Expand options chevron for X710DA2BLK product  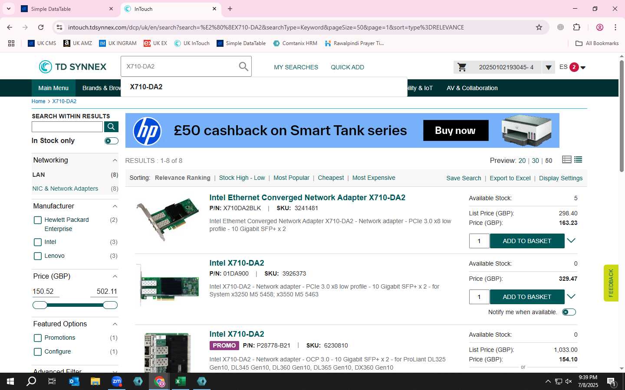[x=571, y=240]
